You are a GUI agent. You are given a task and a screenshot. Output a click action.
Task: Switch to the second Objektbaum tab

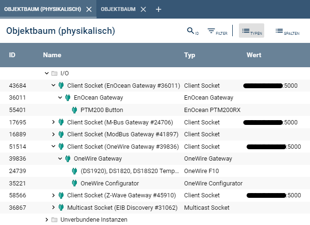click(118, 9)
